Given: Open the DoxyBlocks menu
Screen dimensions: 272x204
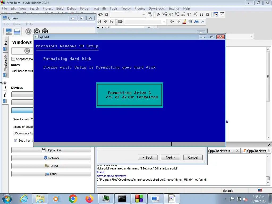Looking at the screenshot, I should coord(157,8).
